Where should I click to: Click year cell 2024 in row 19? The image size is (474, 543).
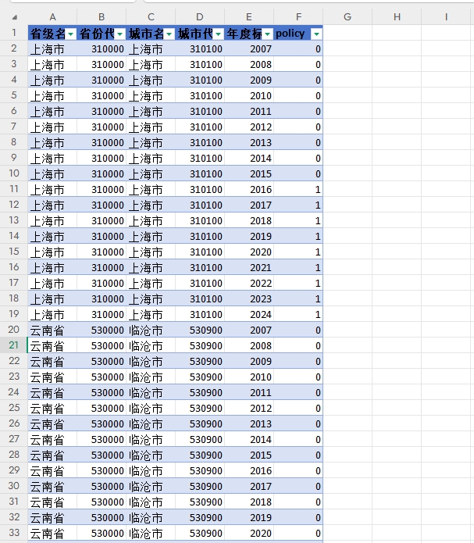[249, 314]
